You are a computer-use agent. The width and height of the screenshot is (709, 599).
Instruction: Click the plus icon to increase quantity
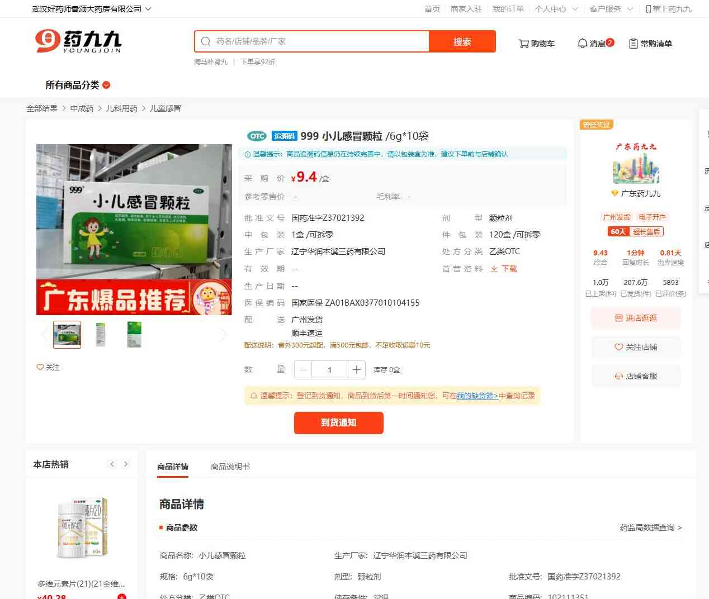356,370
